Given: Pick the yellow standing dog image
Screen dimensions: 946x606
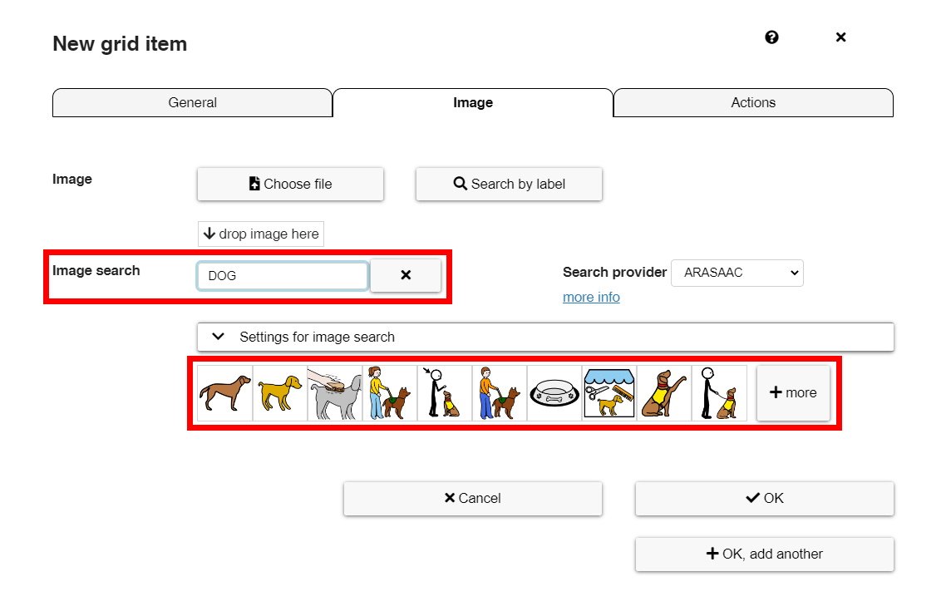Looking at the screenshot, I should click(x=280, y=393).
